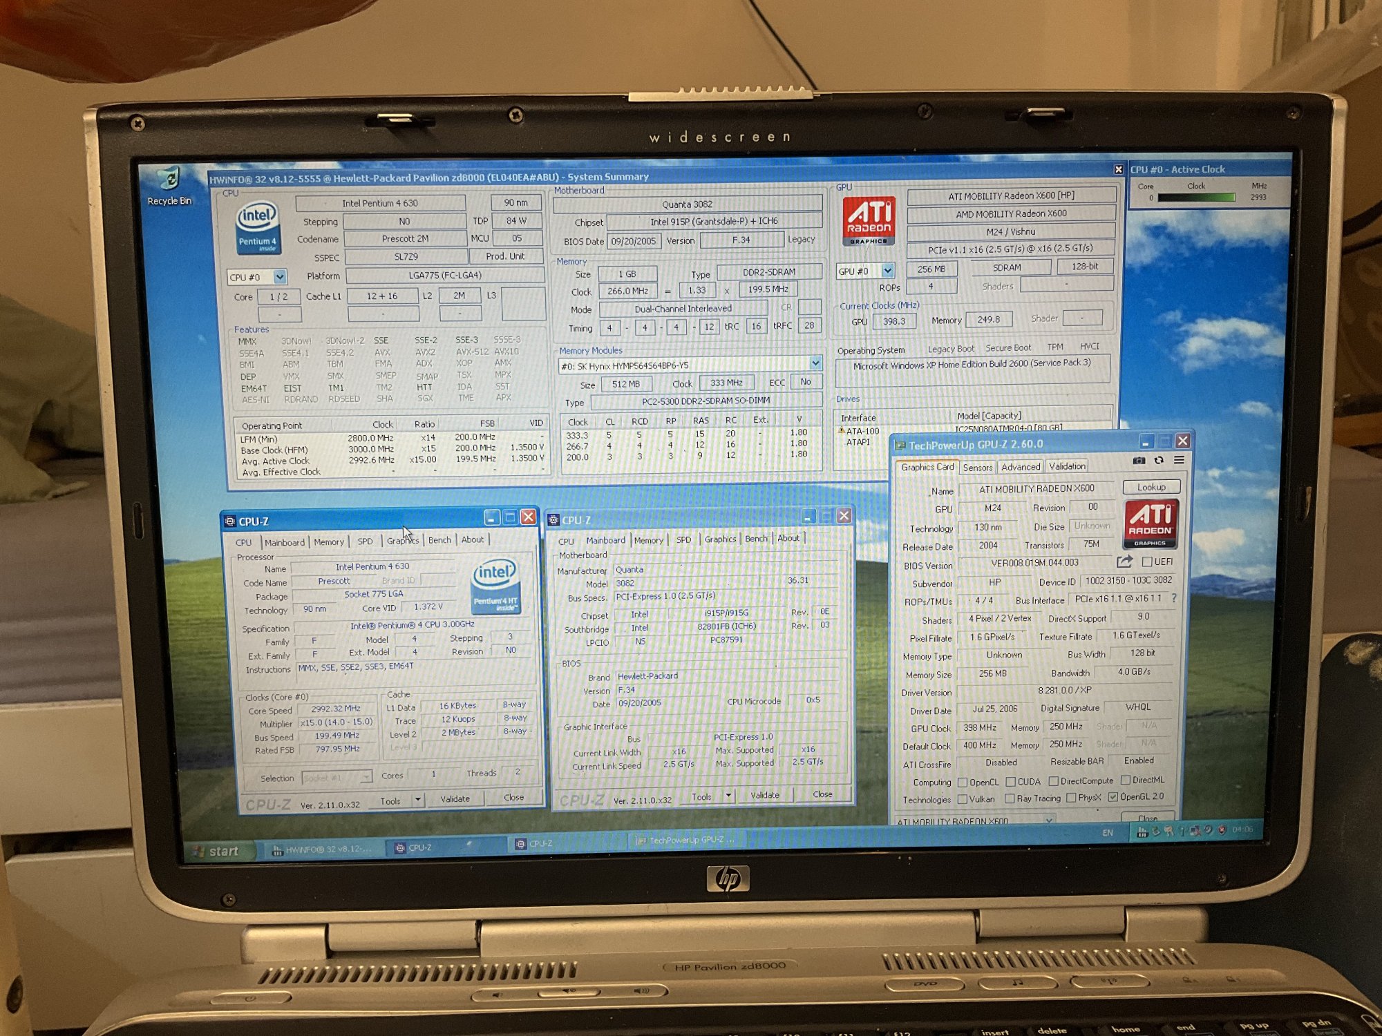Viewport: 1382px width, 1036px height.
Task: Open Tools dropdown arrow in right CPU-Z
Action: pos(728,796)
